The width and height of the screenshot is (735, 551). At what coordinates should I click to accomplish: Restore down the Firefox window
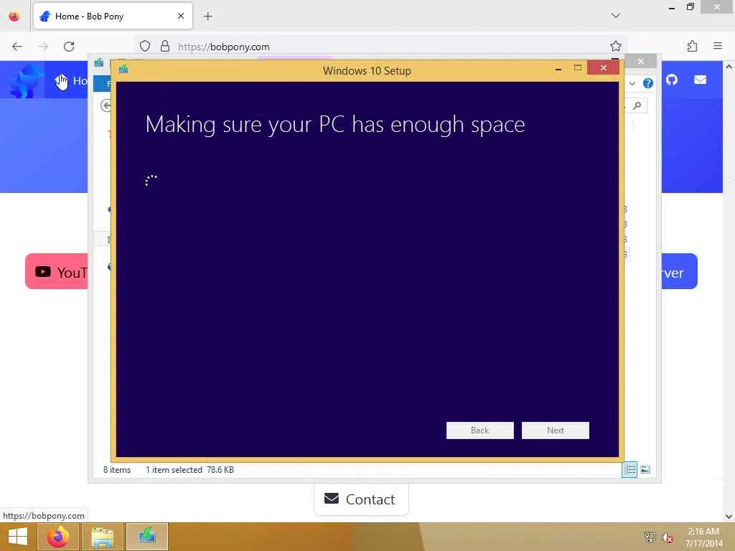point(690,6)
